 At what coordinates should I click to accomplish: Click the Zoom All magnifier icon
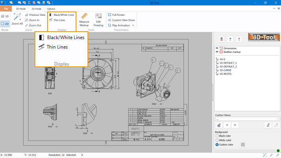tap(17, 17)
